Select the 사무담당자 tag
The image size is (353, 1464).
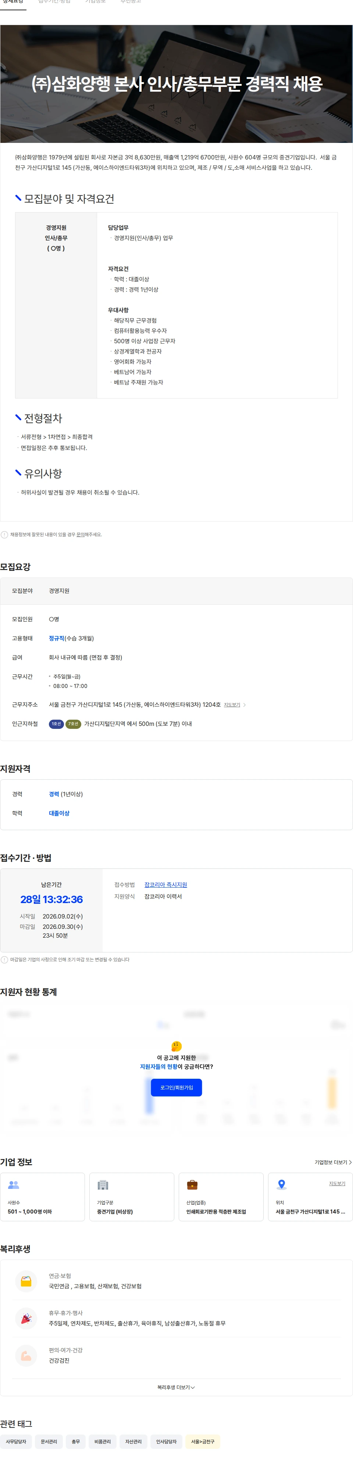16,1441
